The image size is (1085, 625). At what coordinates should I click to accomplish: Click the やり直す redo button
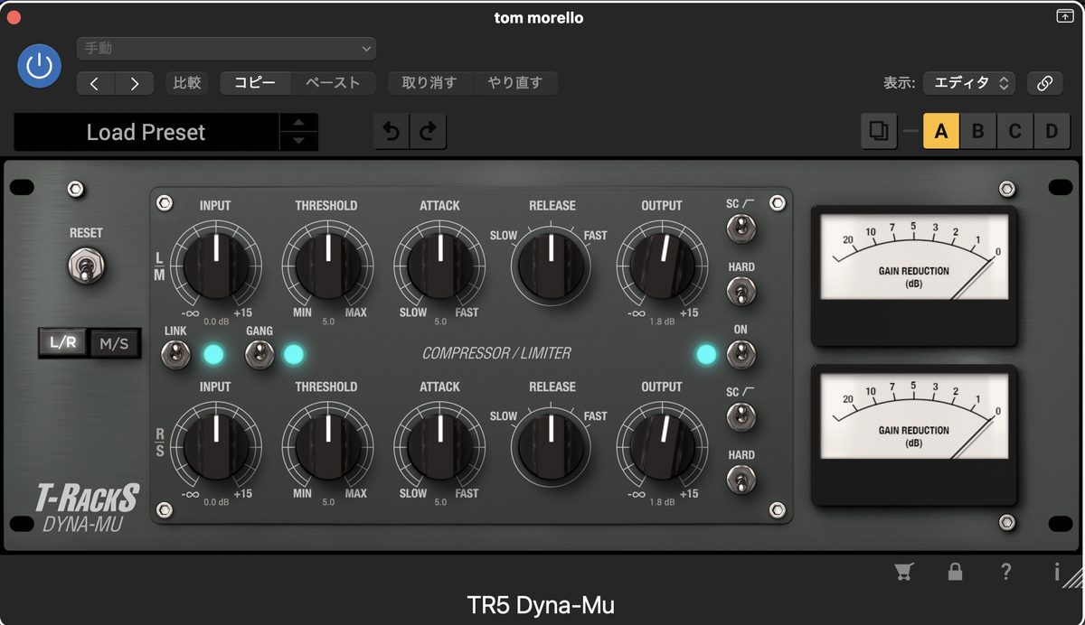(515, 83)
